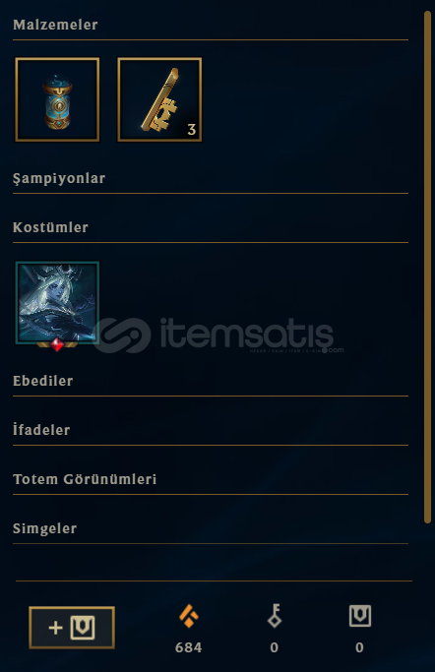
Task: Select the skin shard thumbnail in Kostümler
Action: (57, 303)
